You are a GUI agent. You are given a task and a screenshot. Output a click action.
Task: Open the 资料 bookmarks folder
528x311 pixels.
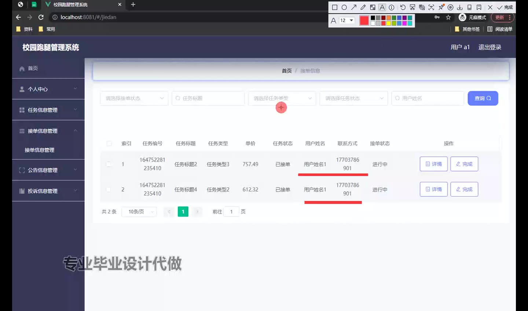(24, 29)
